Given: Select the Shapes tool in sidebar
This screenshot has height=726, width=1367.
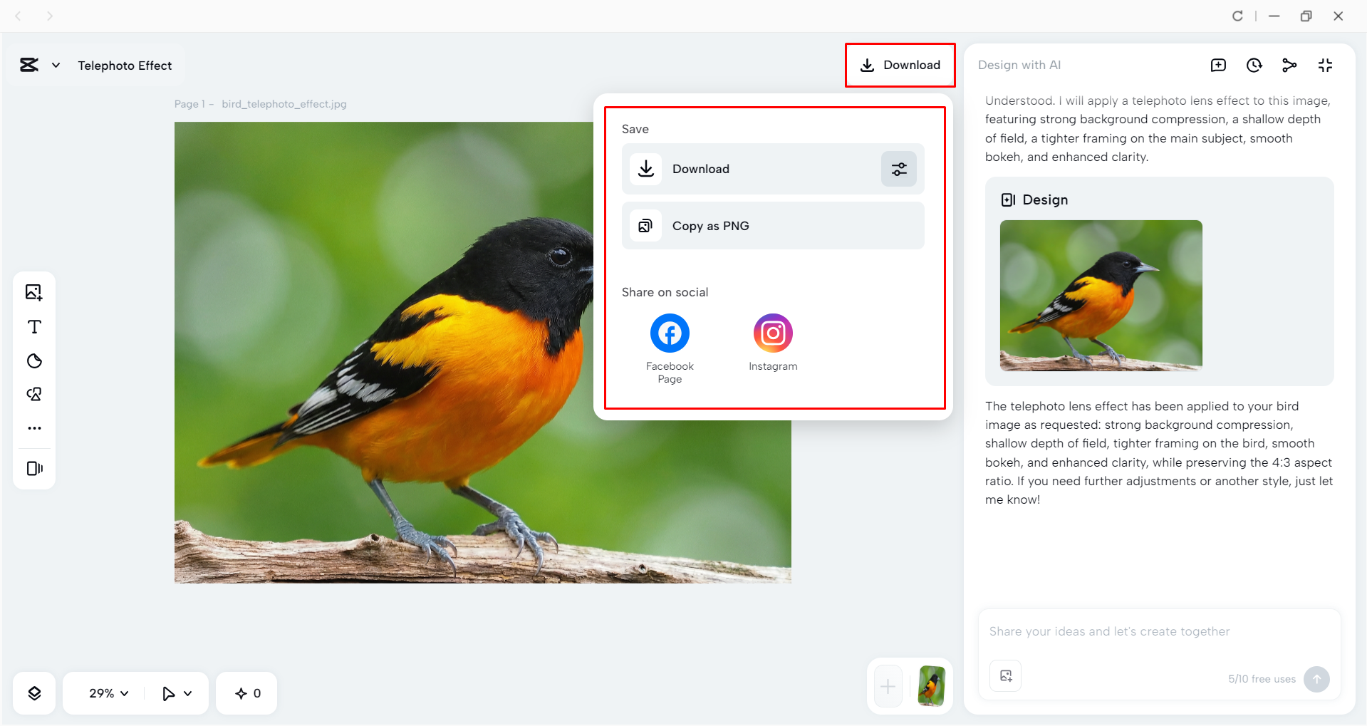Looking at the screenshot, I should coord(33,361).
